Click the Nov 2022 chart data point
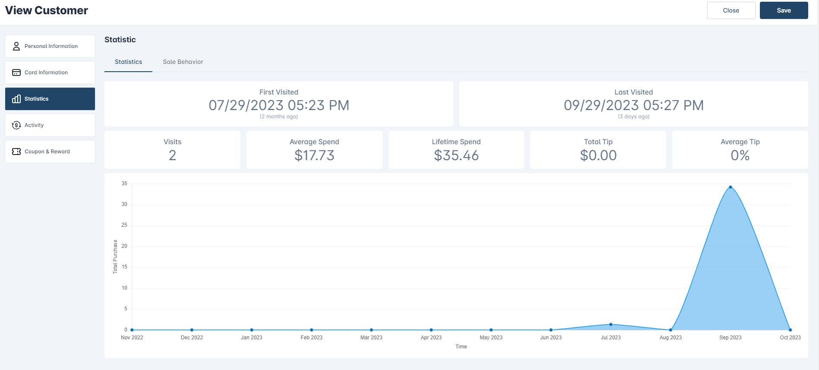Screen dimensions: 819x370 [132, 330]
